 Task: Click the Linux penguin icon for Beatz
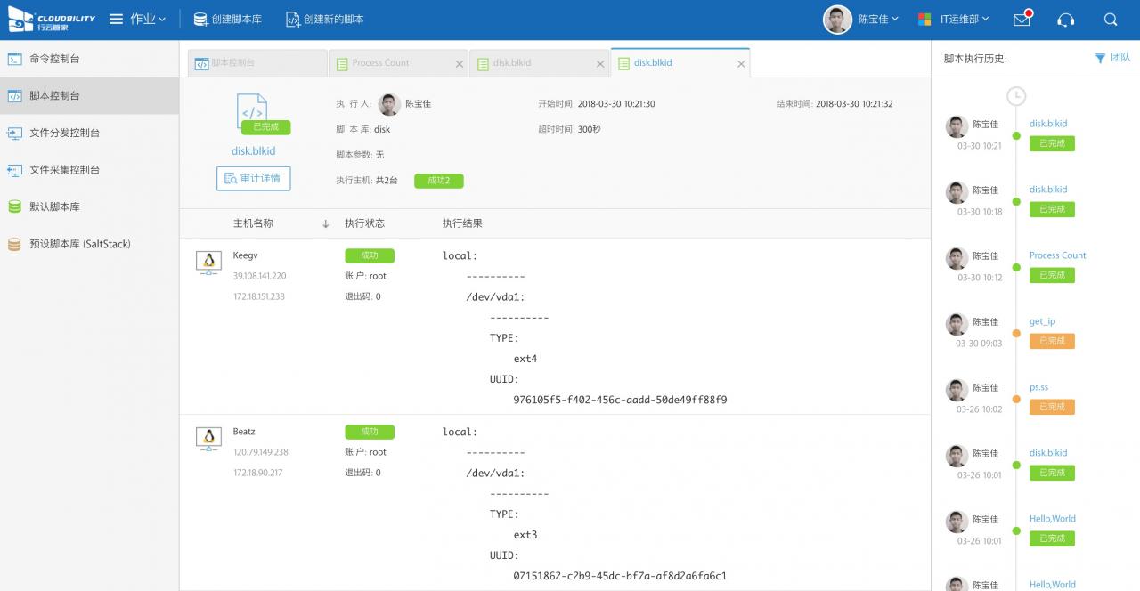tap(209, 437)
